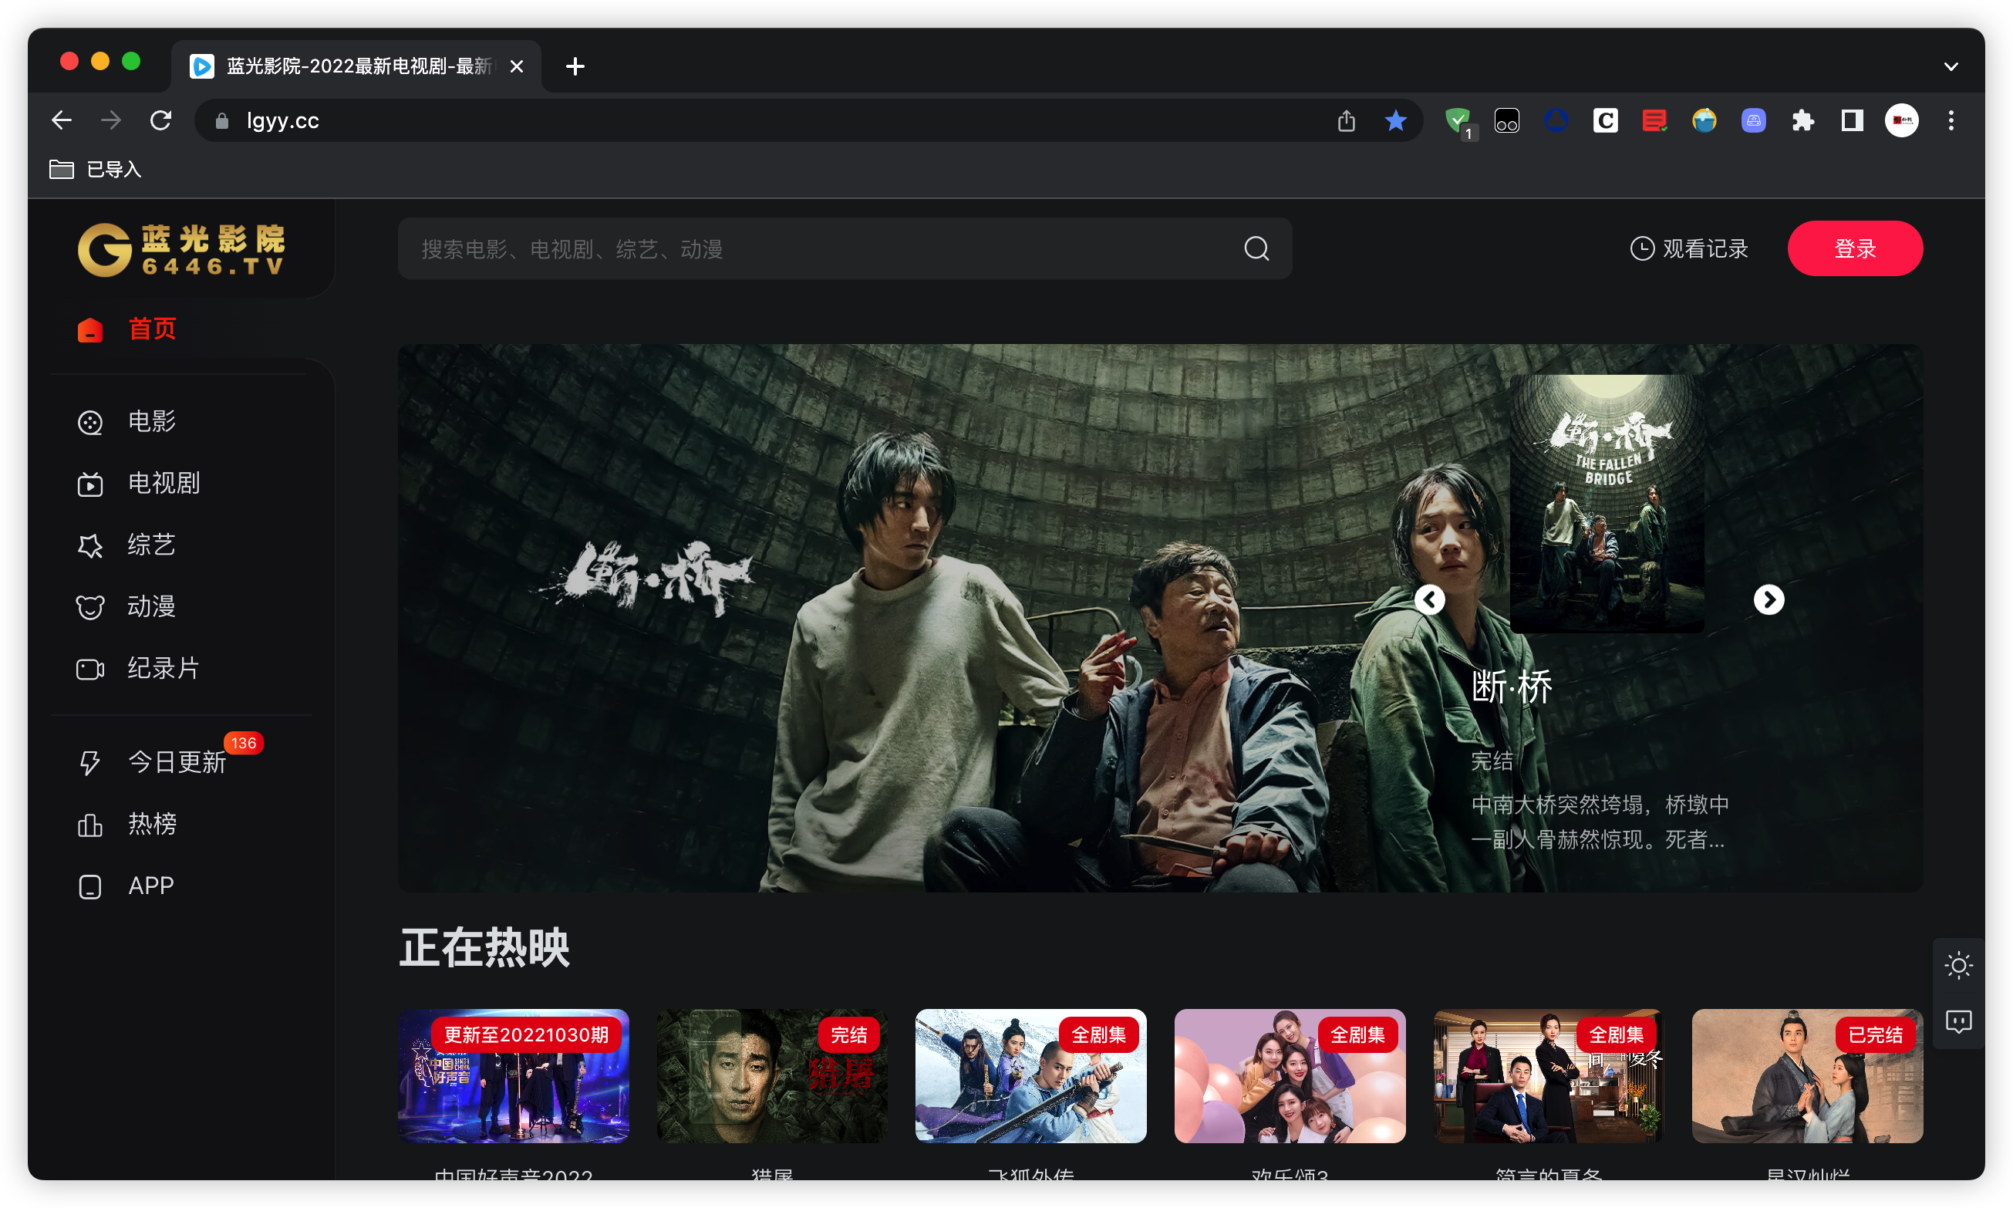The width and height of the screenshot is (2013, 1208).
Task: Close the 蓝光影院 tab
Action: coord(517,67)
